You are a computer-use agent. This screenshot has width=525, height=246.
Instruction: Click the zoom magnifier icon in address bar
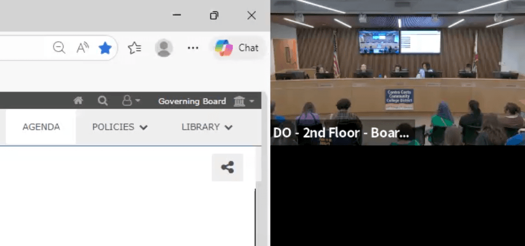click(59, 48)
